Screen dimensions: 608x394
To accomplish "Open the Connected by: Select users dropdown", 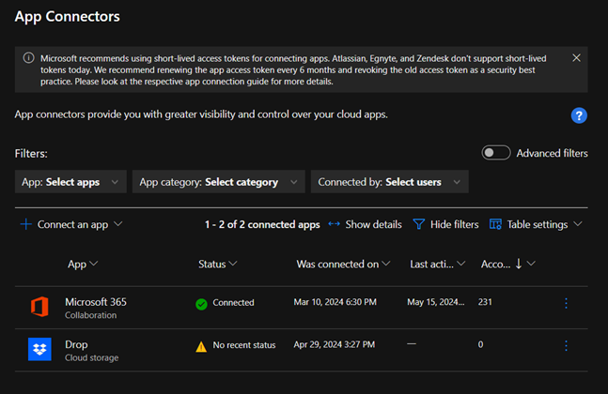I will (x=389, y=181).
